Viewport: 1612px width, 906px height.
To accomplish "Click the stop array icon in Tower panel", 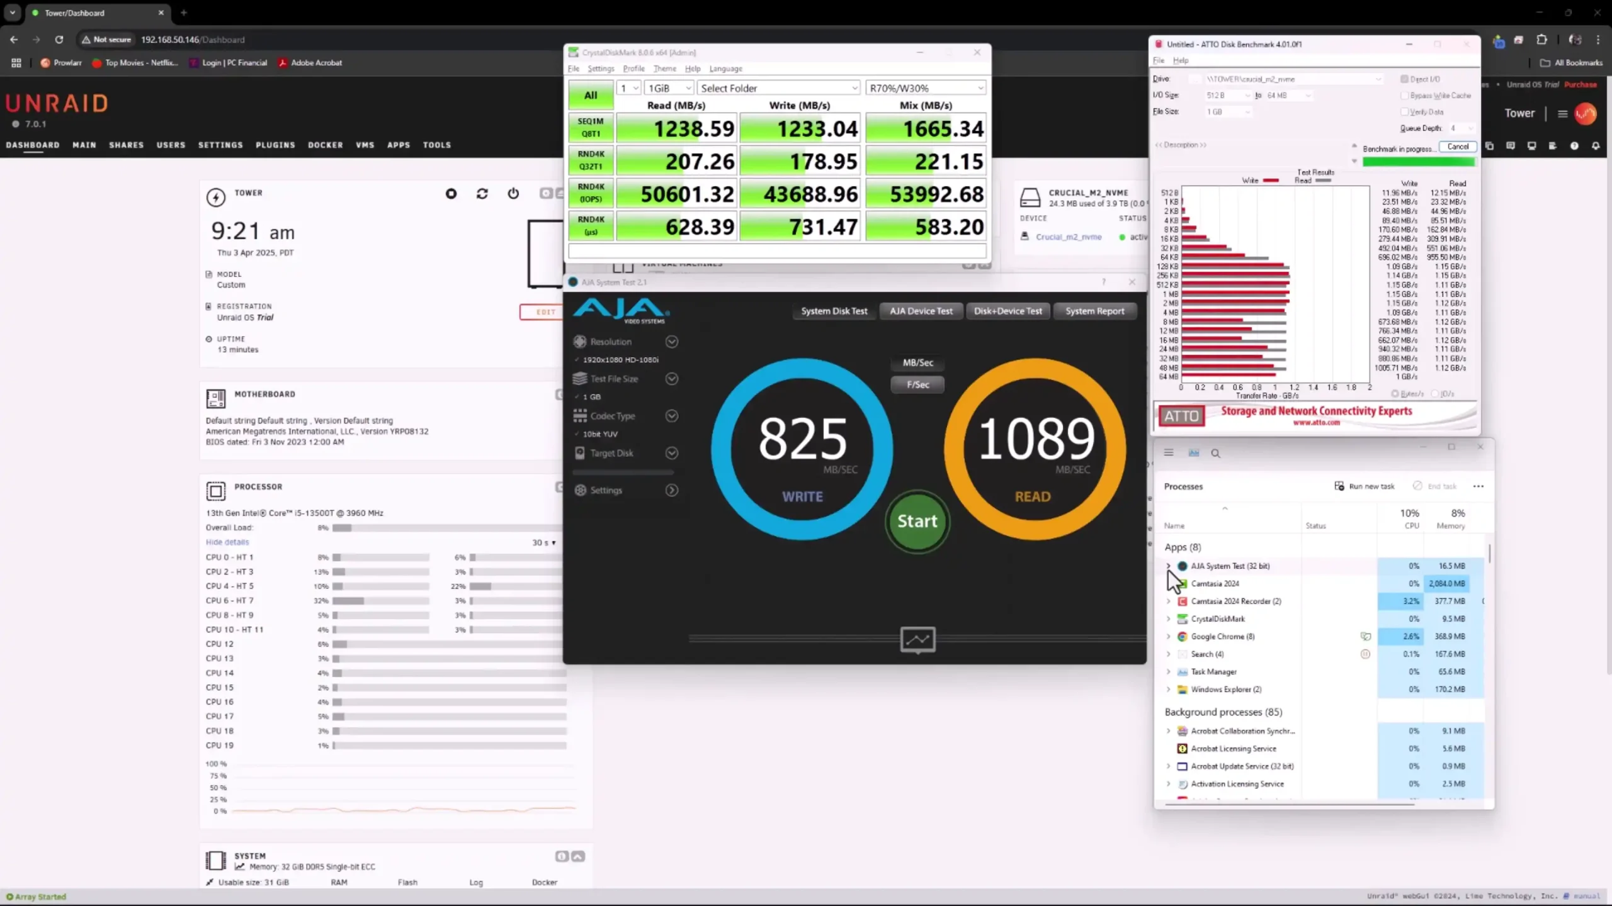I will [x=451, y=194].
